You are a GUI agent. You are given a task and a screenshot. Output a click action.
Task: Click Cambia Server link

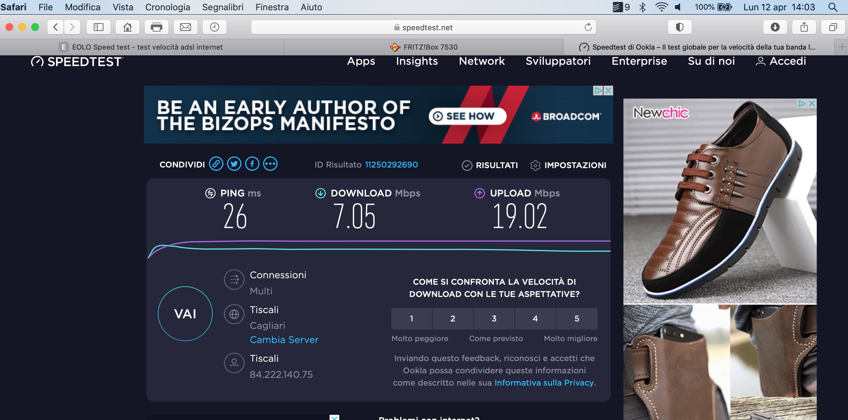coord(284,340)
